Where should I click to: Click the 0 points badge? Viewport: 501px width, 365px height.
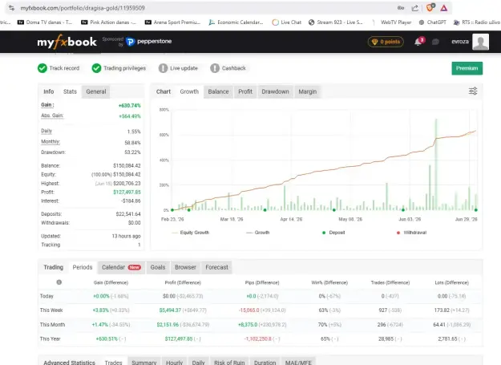tap(386, 42)
